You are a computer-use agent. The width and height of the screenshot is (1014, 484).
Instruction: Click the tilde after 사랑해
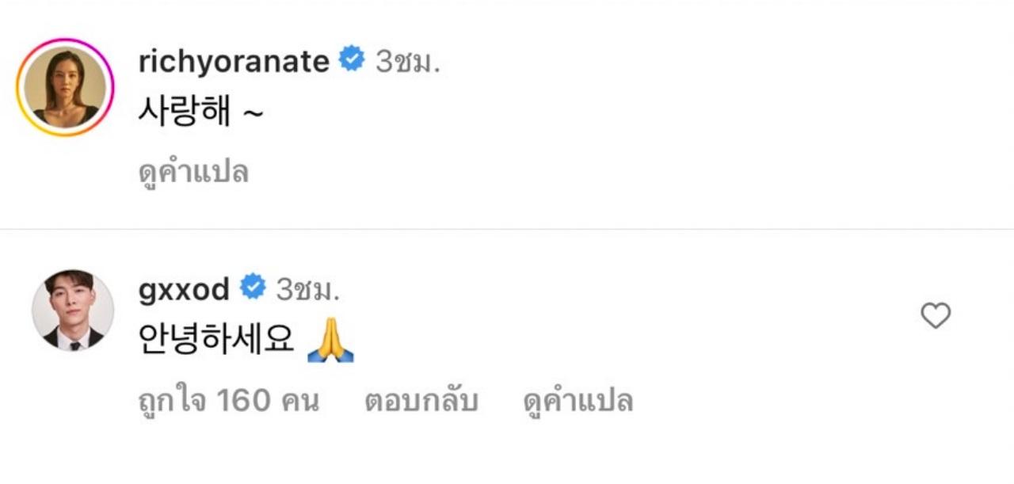tap(252, 116)
